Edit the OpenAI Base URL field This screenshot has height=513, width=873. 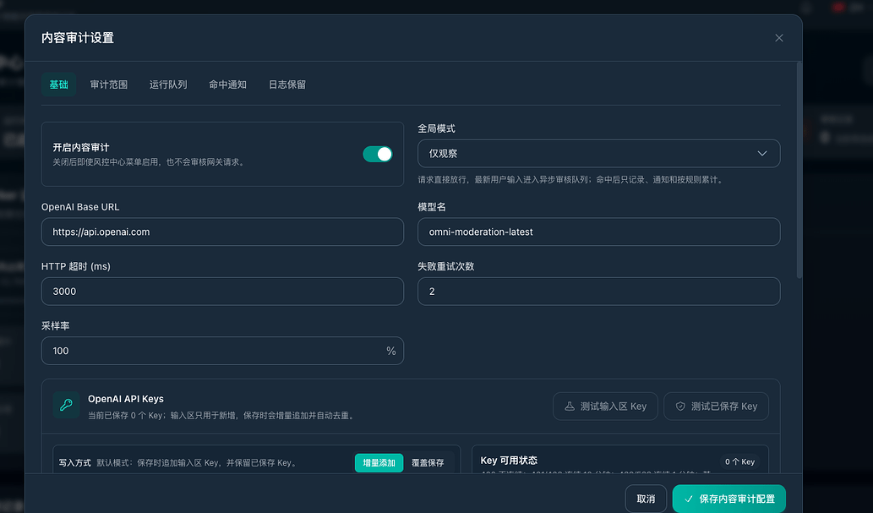pyautogui.click(x=222, y=232)
